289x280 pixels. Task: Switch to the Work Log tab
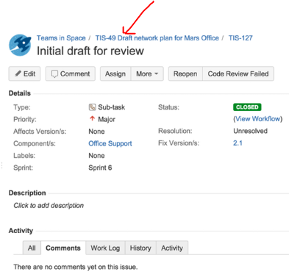pyautogui.click(x=105, y=248)
